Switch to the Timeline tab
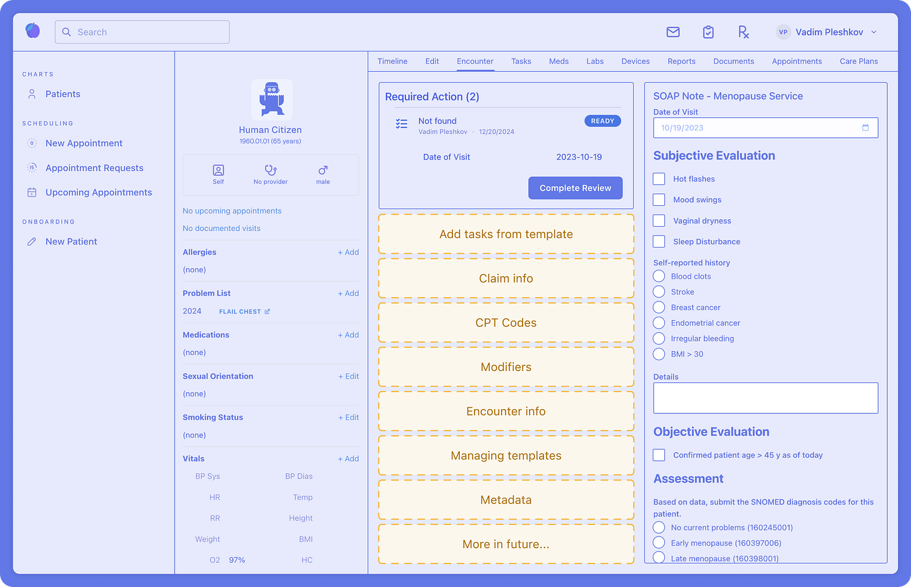The image size is (911, 587). tap(392, 61)
